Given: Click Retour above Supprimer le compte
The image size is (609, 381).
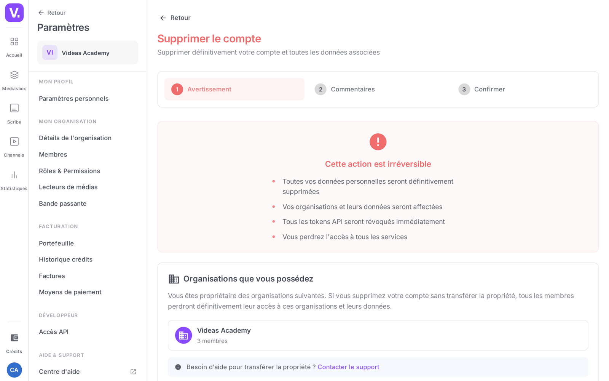Looking at the screenshot, I should 175,18.
